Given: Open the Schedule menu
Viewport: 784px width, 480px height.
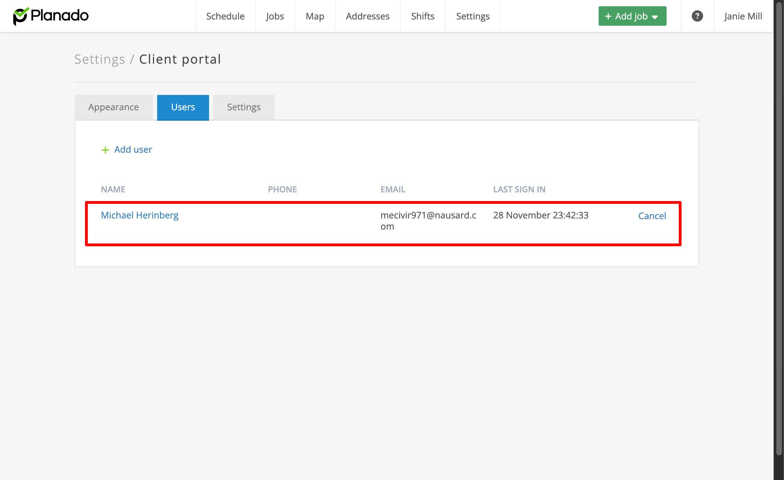Looking at the screenshot, I should click(225, 16).
